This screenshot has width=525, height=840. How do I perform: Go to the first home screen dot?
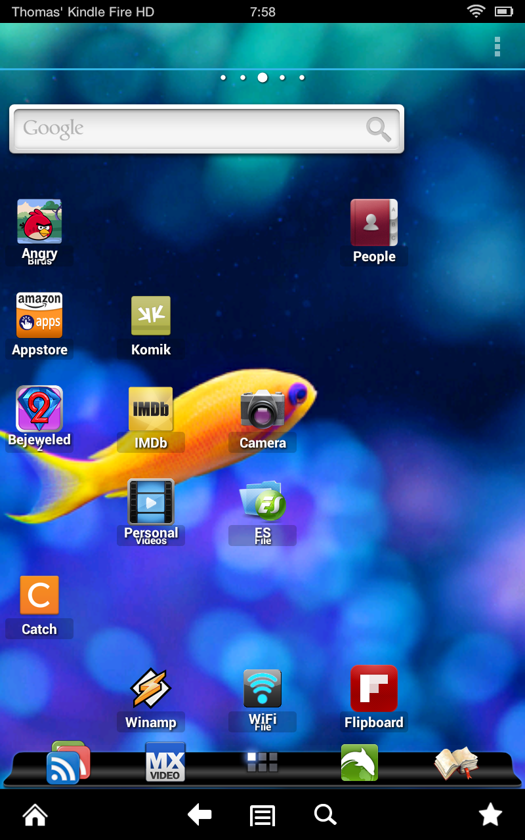[x=223, y=77]
